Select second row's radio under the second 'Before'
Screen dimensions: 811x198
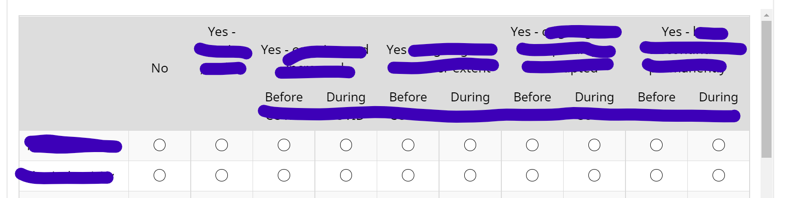coord(408,175)
